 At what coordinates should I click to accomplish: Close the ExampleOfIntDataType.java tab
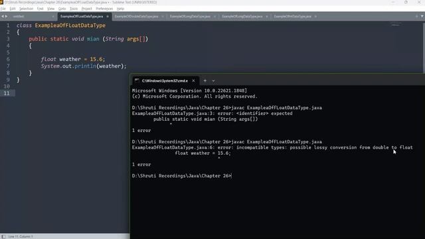(315, 17)
